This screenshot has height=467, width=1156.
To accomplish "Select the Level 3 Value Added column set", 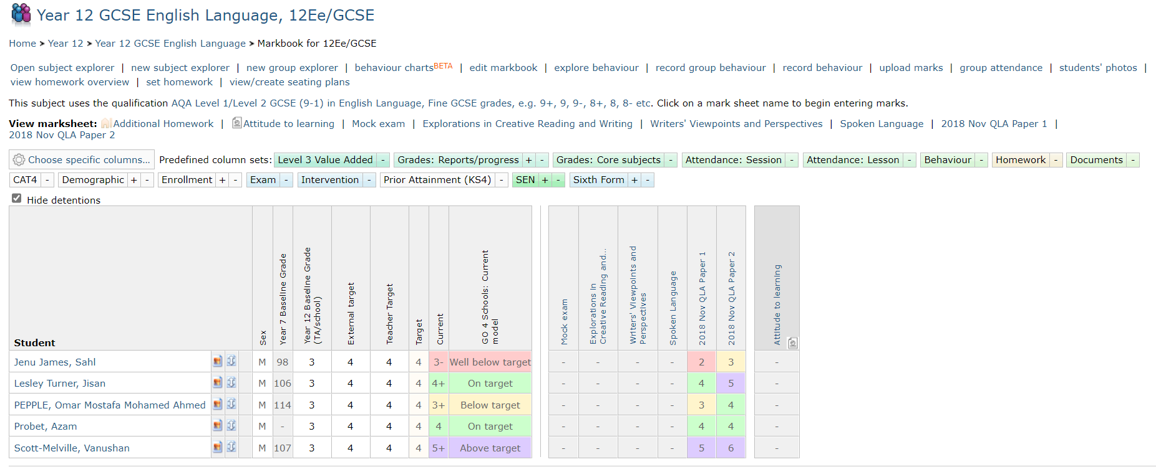I will click(x=325, y=160).
